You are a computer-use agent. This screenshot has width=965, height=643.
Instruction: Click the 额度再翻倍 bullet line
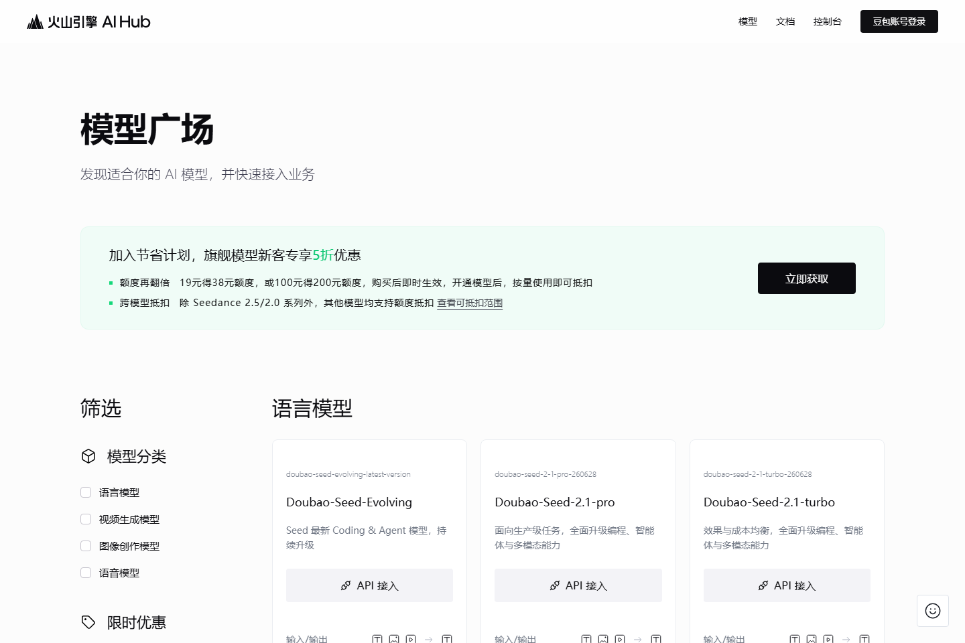click(351, 283)
